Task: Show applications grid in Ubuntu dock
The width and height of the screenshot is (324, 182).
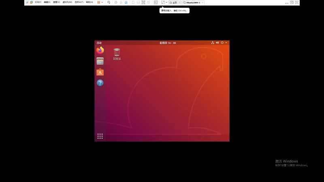Action: pyautogui.click(x=100, y=136)
